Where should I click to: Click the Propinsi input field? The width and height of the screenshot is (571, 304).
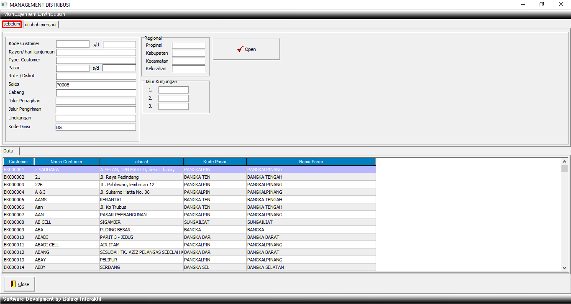[188, 45]
